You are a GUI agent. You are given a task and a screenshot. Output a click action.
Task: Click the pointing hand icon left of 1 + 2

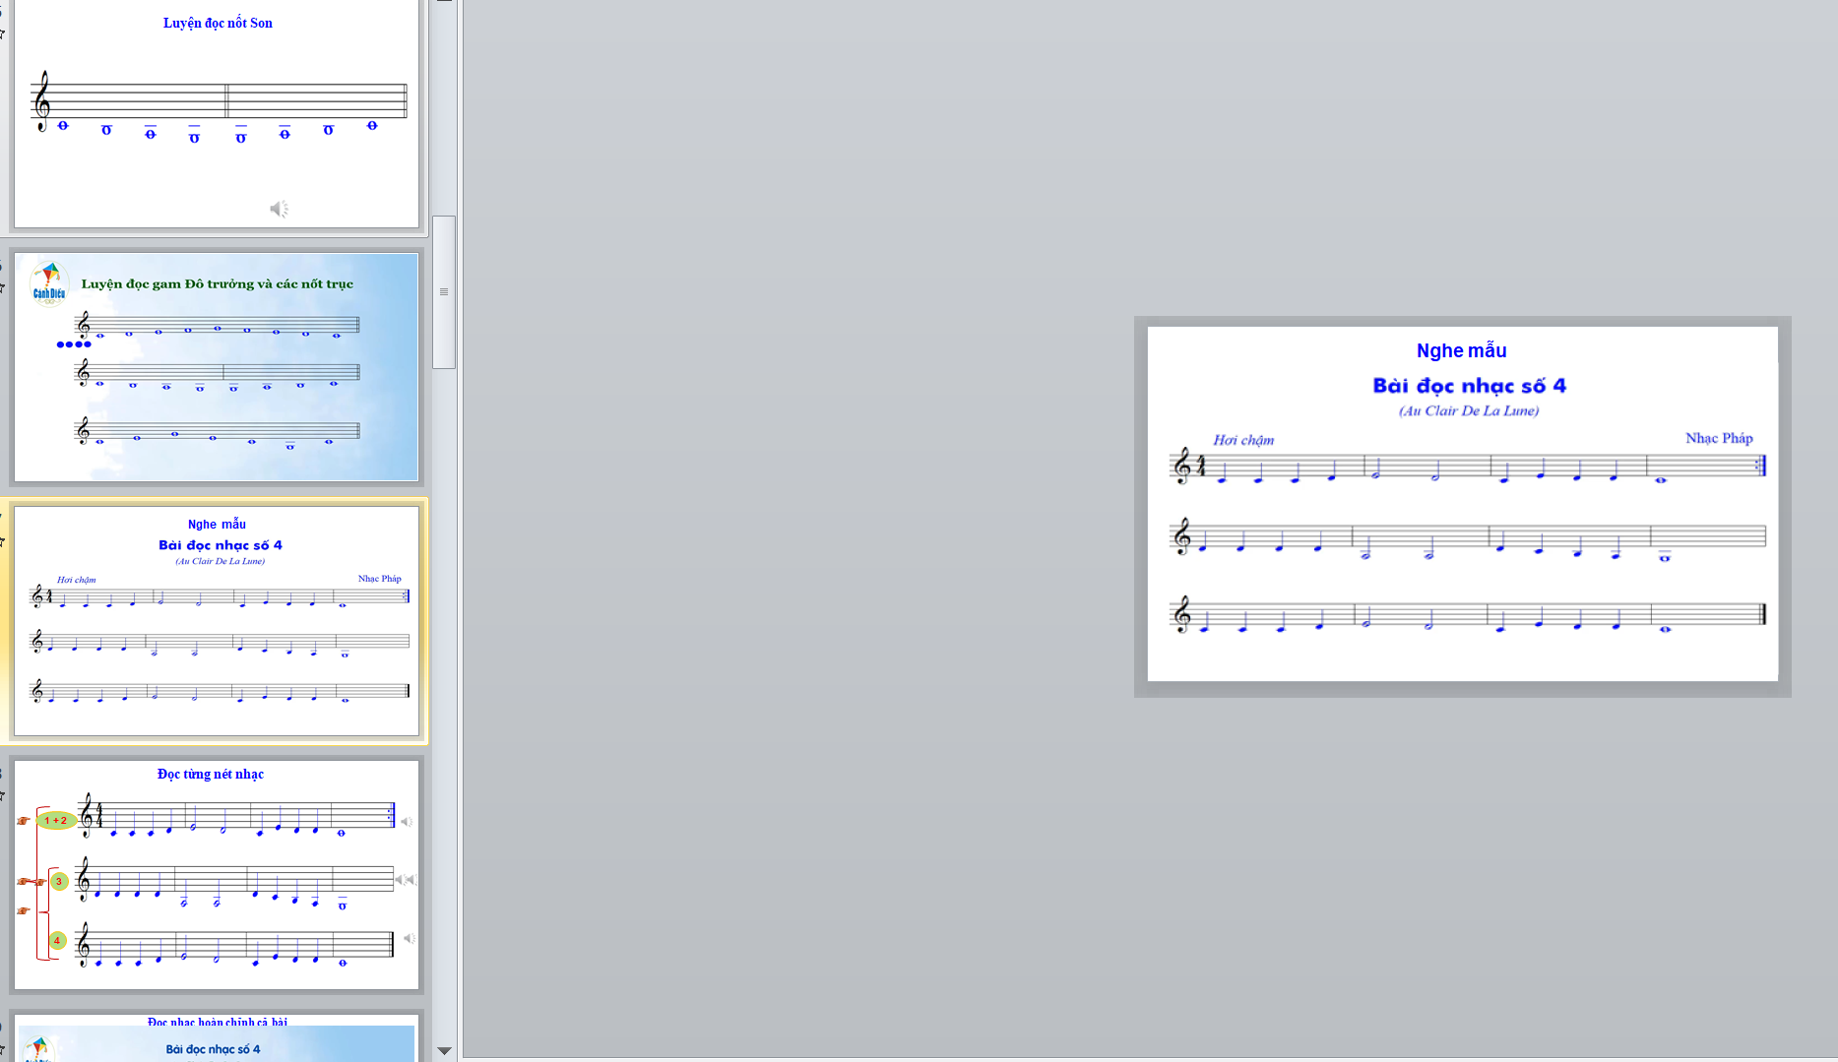pos(23,820)
